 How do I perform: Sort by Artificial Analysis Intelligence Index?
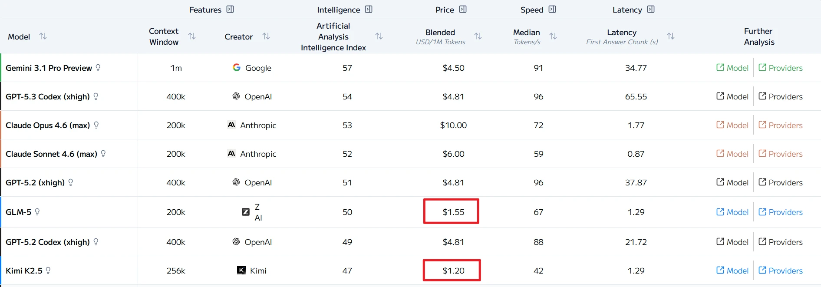pyautogui.click(x=379, y=36)
